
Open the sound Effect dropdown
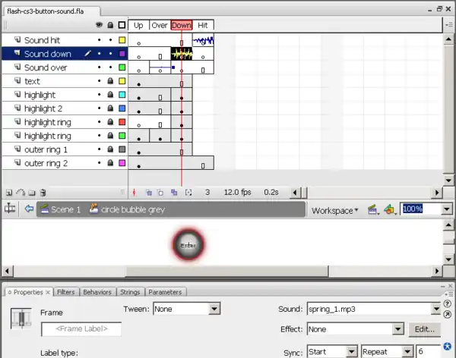coord(397,329)
